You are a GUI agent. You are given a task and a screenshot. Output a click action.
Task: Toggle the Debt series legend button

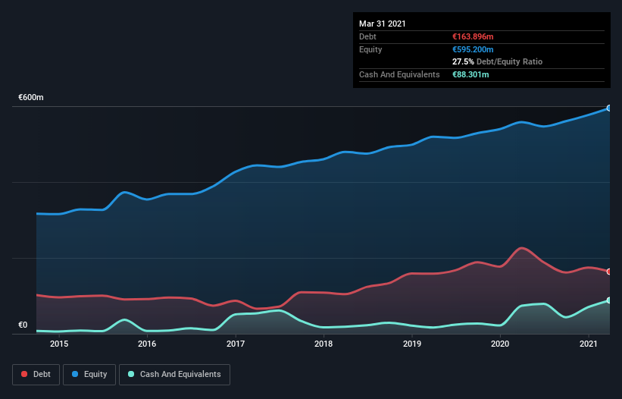(x=36, y=375)
